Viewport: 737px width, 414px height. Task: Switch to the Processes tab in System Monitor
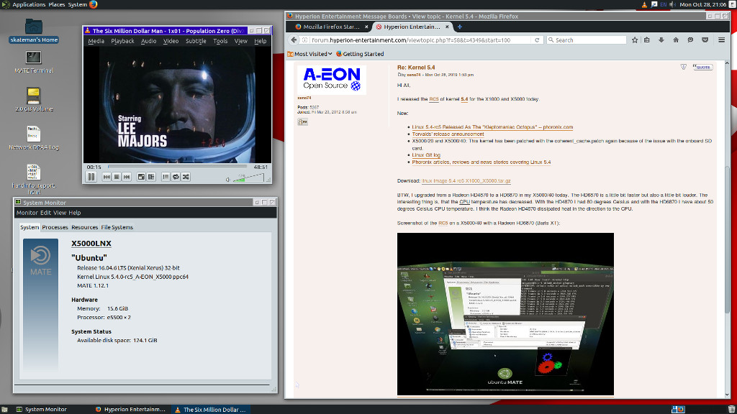point(55,227)
